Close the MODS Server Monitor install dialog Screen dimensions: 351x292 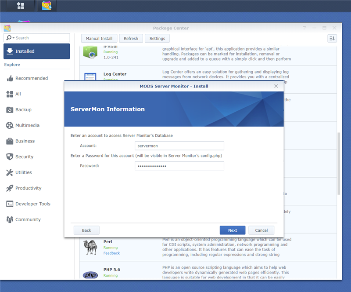[276, 86]
